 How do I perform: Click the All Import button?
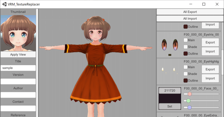coord(190,18)
